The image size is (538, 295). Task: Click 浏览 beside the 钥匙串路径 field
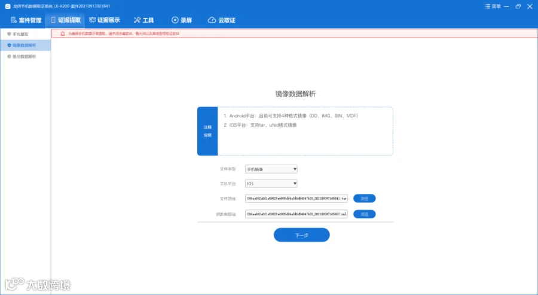(x=365, y=214)
